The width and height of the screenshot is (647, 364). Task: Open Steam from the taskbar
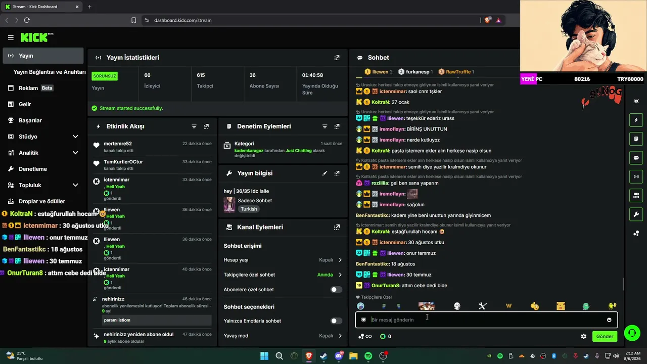coord(323,356)
